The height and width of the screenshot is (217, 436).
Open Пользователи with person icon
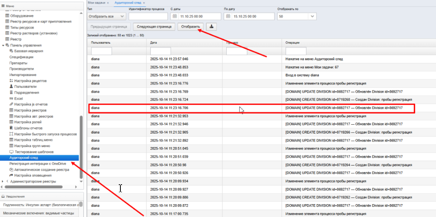click(23, 87)
